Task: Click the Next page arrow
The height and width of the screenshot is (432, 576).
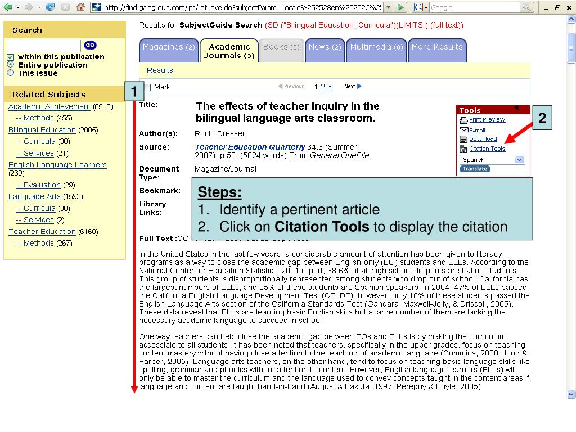Action: [x=359, y=86]
